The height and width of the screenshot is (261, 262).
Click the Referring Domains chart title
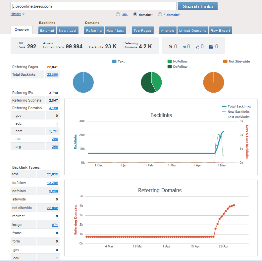pyautogui.click(x=160, y=190)
